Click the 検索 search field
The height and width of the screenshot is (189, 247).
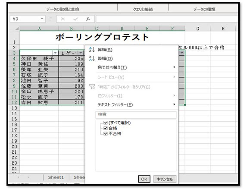click(136, 115)
